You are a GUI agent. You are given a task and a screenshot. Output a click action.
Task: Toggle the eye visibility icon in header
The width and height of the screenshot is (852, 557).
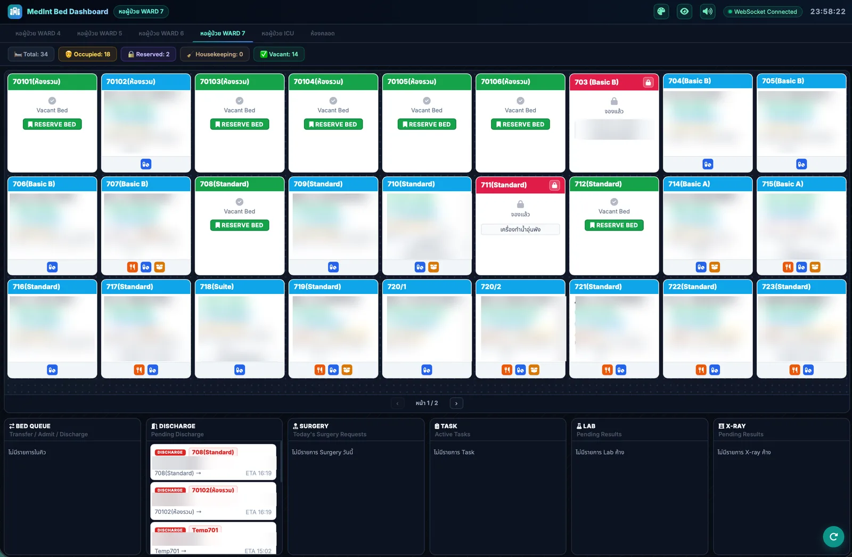click(684, 11)
